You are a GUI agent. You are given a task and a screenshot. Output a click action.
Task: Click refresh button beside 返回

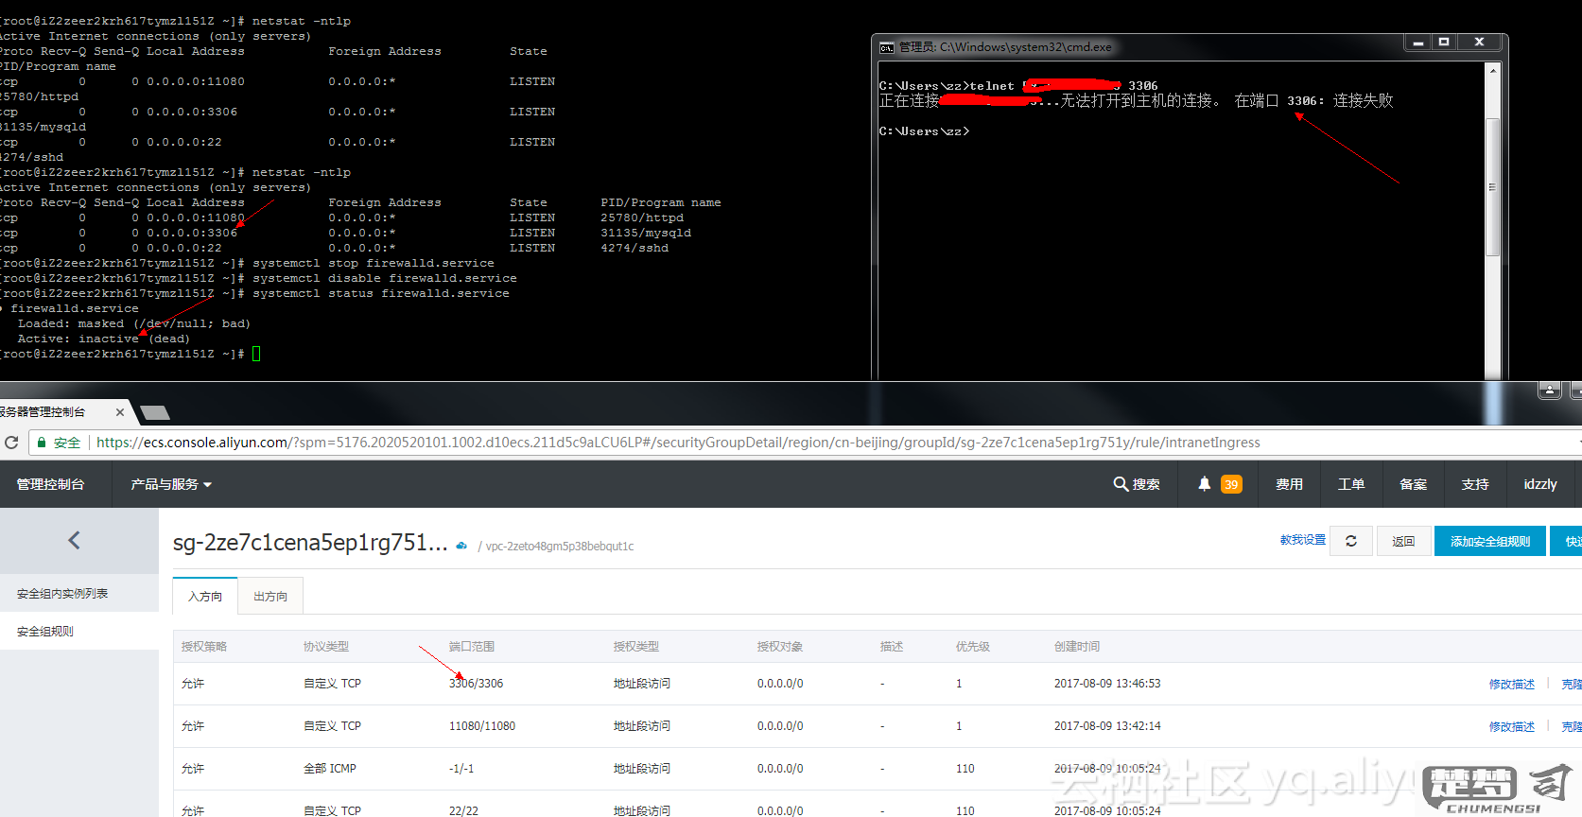[1351, 541]
